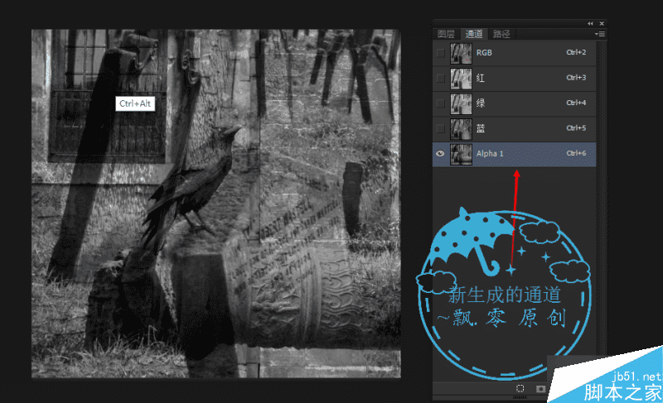This screenshot has width=663, height=403.
Task: Click the 红 channel thumbnail
Action: [x=461, y=79]
